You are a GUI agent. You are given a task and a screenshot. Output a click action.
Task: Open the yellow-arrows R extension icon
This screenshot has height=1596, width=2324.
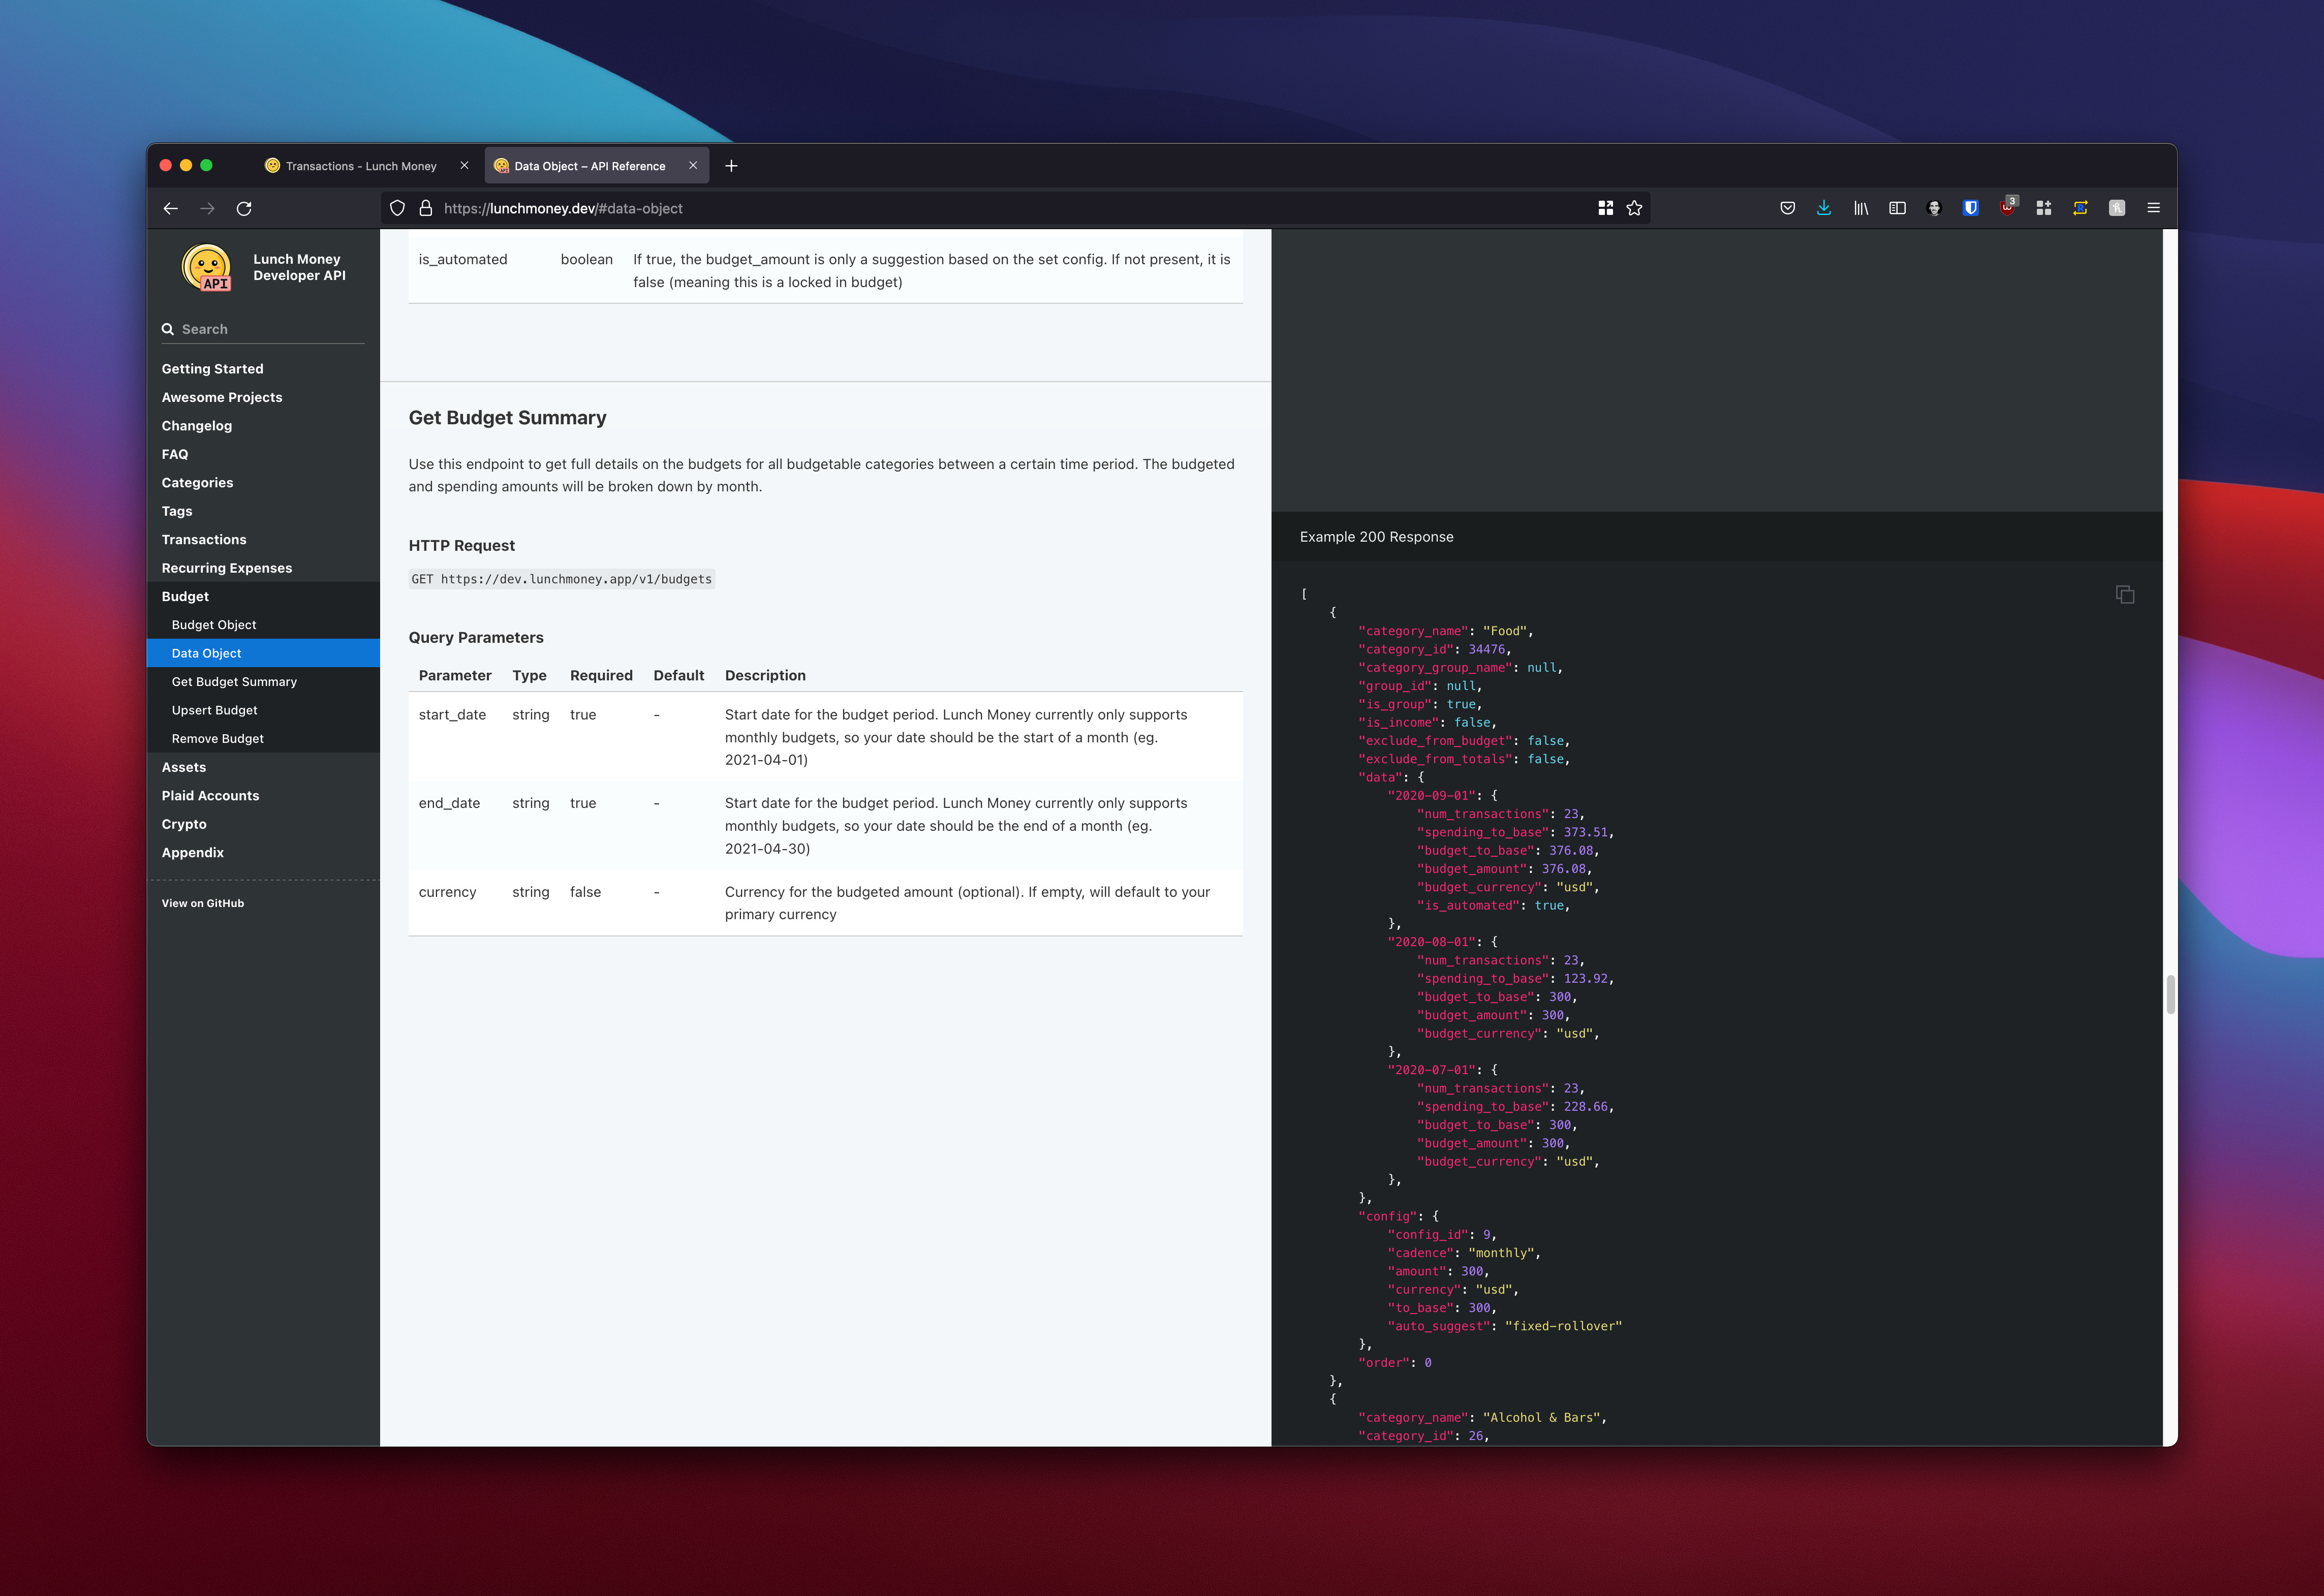tap(2081, 208)
